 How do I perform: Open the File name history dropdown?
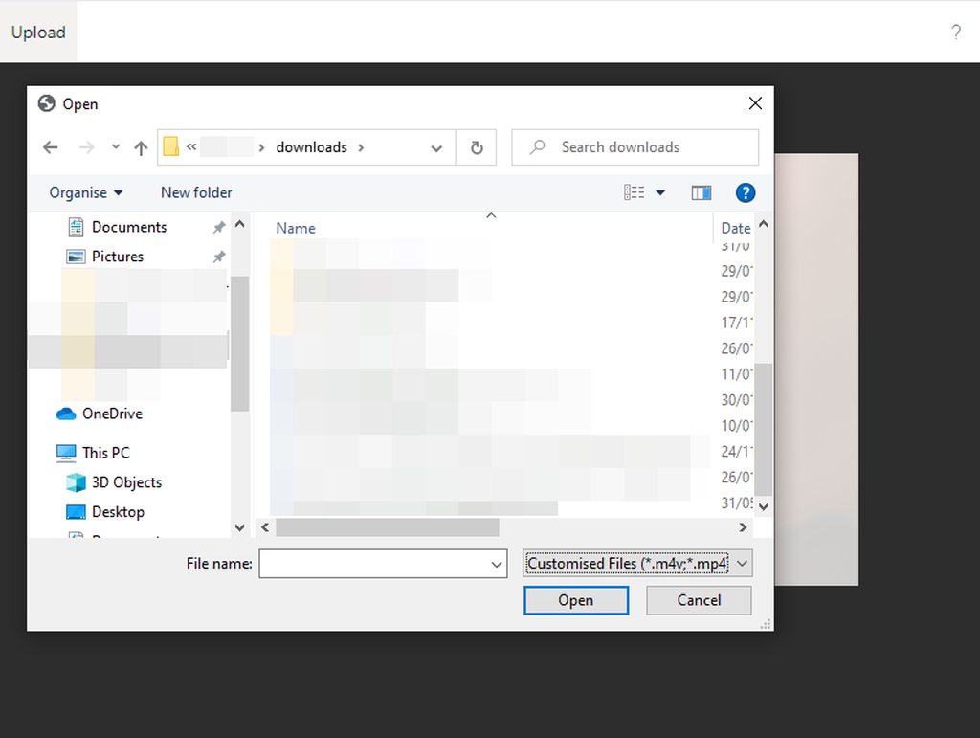point(497,564)
